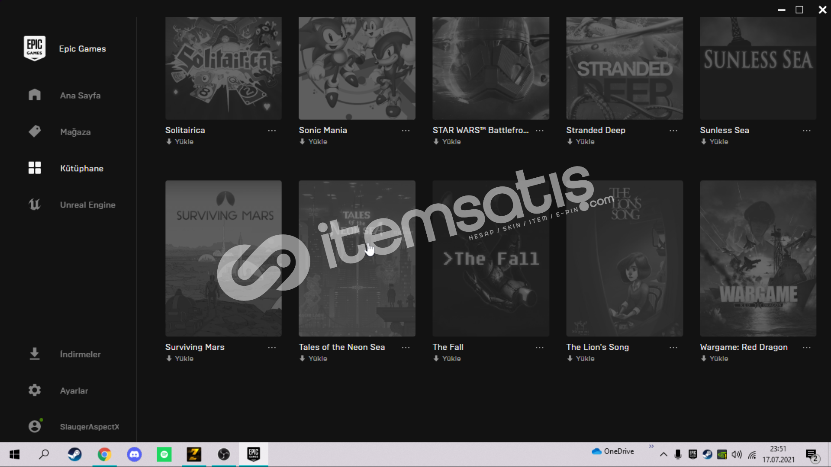Open Discord from the taskbar
Viewport: 831px width, 467px height.
134,454
